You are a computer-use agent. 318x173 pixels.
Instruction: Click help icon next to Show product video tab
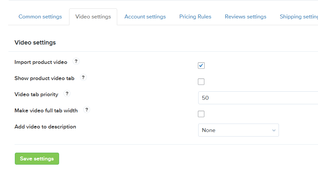(x=83, y=78)
